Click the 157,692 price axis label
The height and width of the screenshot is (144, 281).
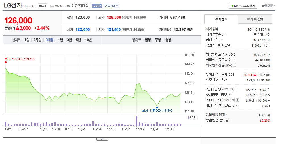190,55
